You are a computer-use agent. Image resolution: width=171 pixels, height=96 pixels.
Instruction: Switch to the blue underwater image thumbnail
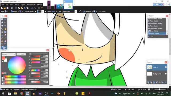(x=59, y=7)
